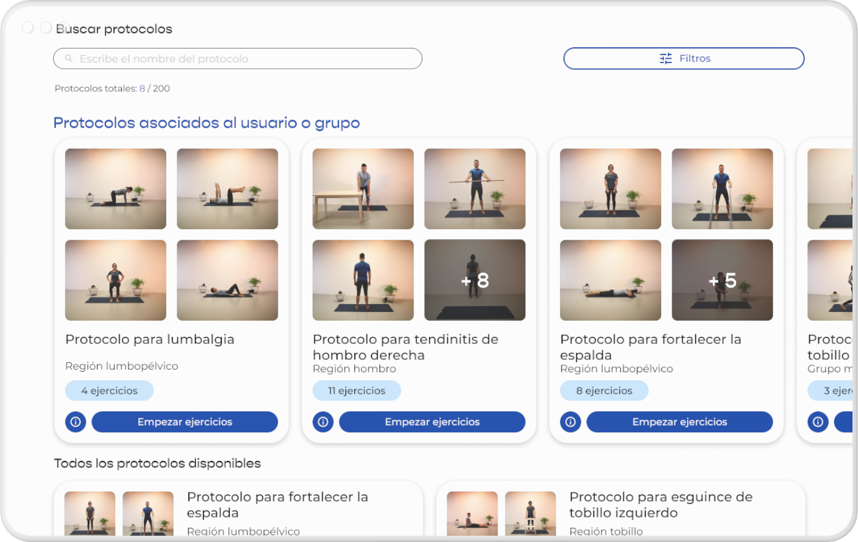Open lumbalgia all-fours exercise thumbnail
Image resolution: width=858 pixels, height=542 pixels.
coord(116,189)
